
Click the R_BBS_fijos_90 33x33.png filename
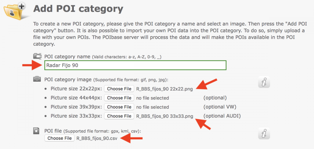pos(165,116)
